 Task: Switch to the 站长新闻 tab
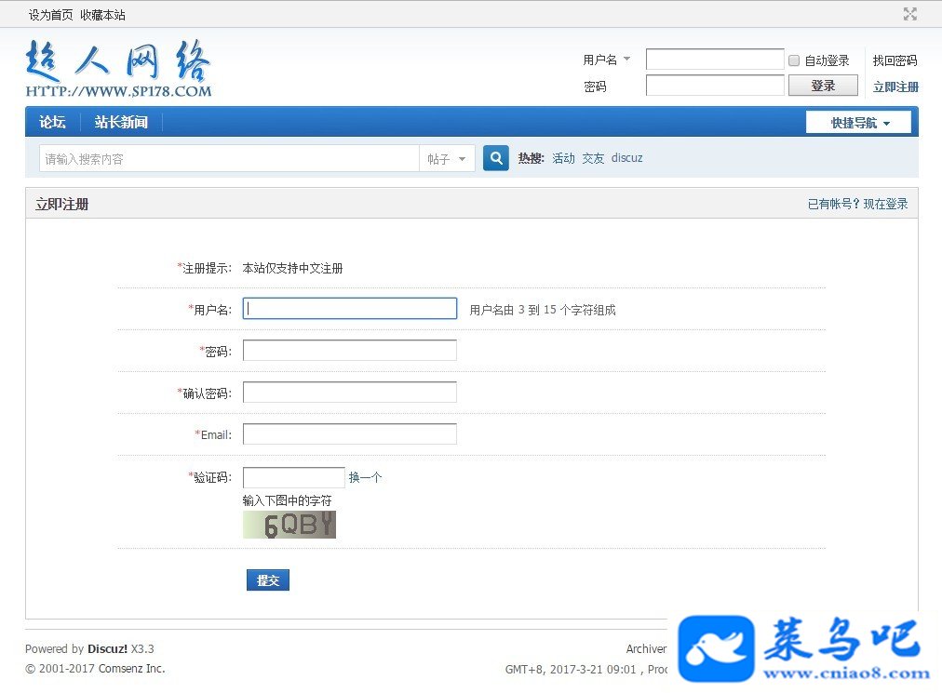point(121,122)
